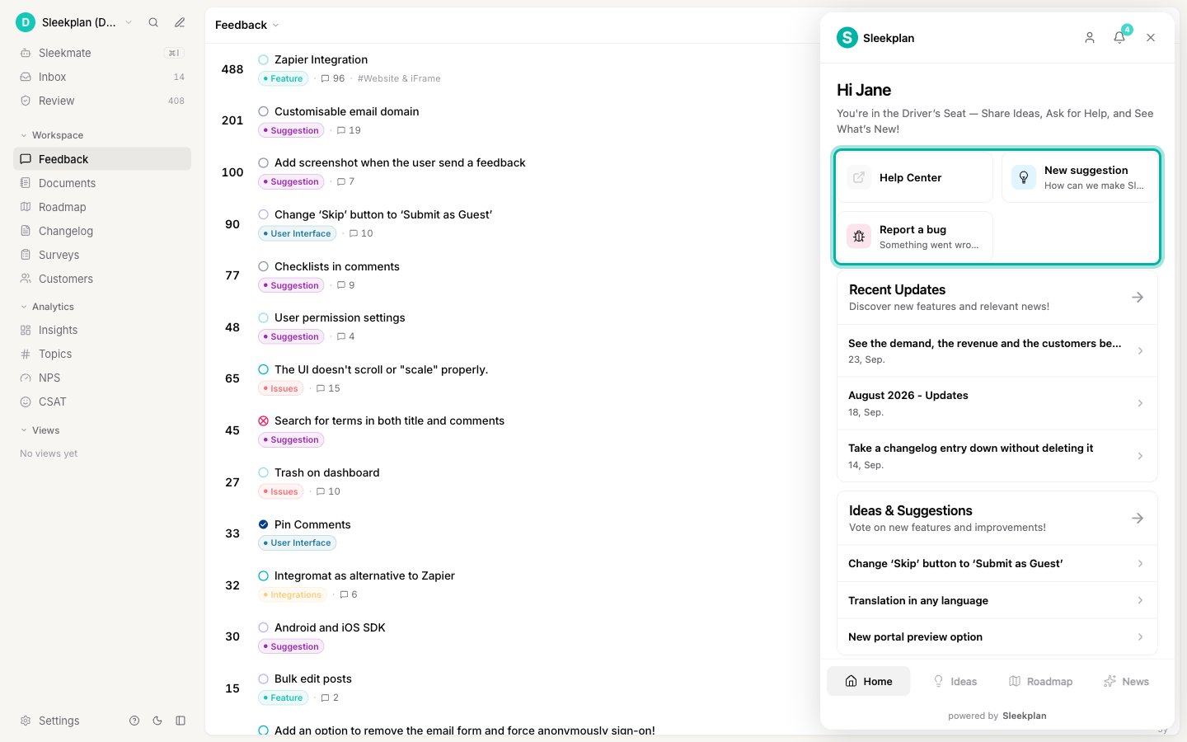This screenshot has height=742, width=1187.
Task: Switch to the News tab in the widget
Action: [x=1126, y=681]
